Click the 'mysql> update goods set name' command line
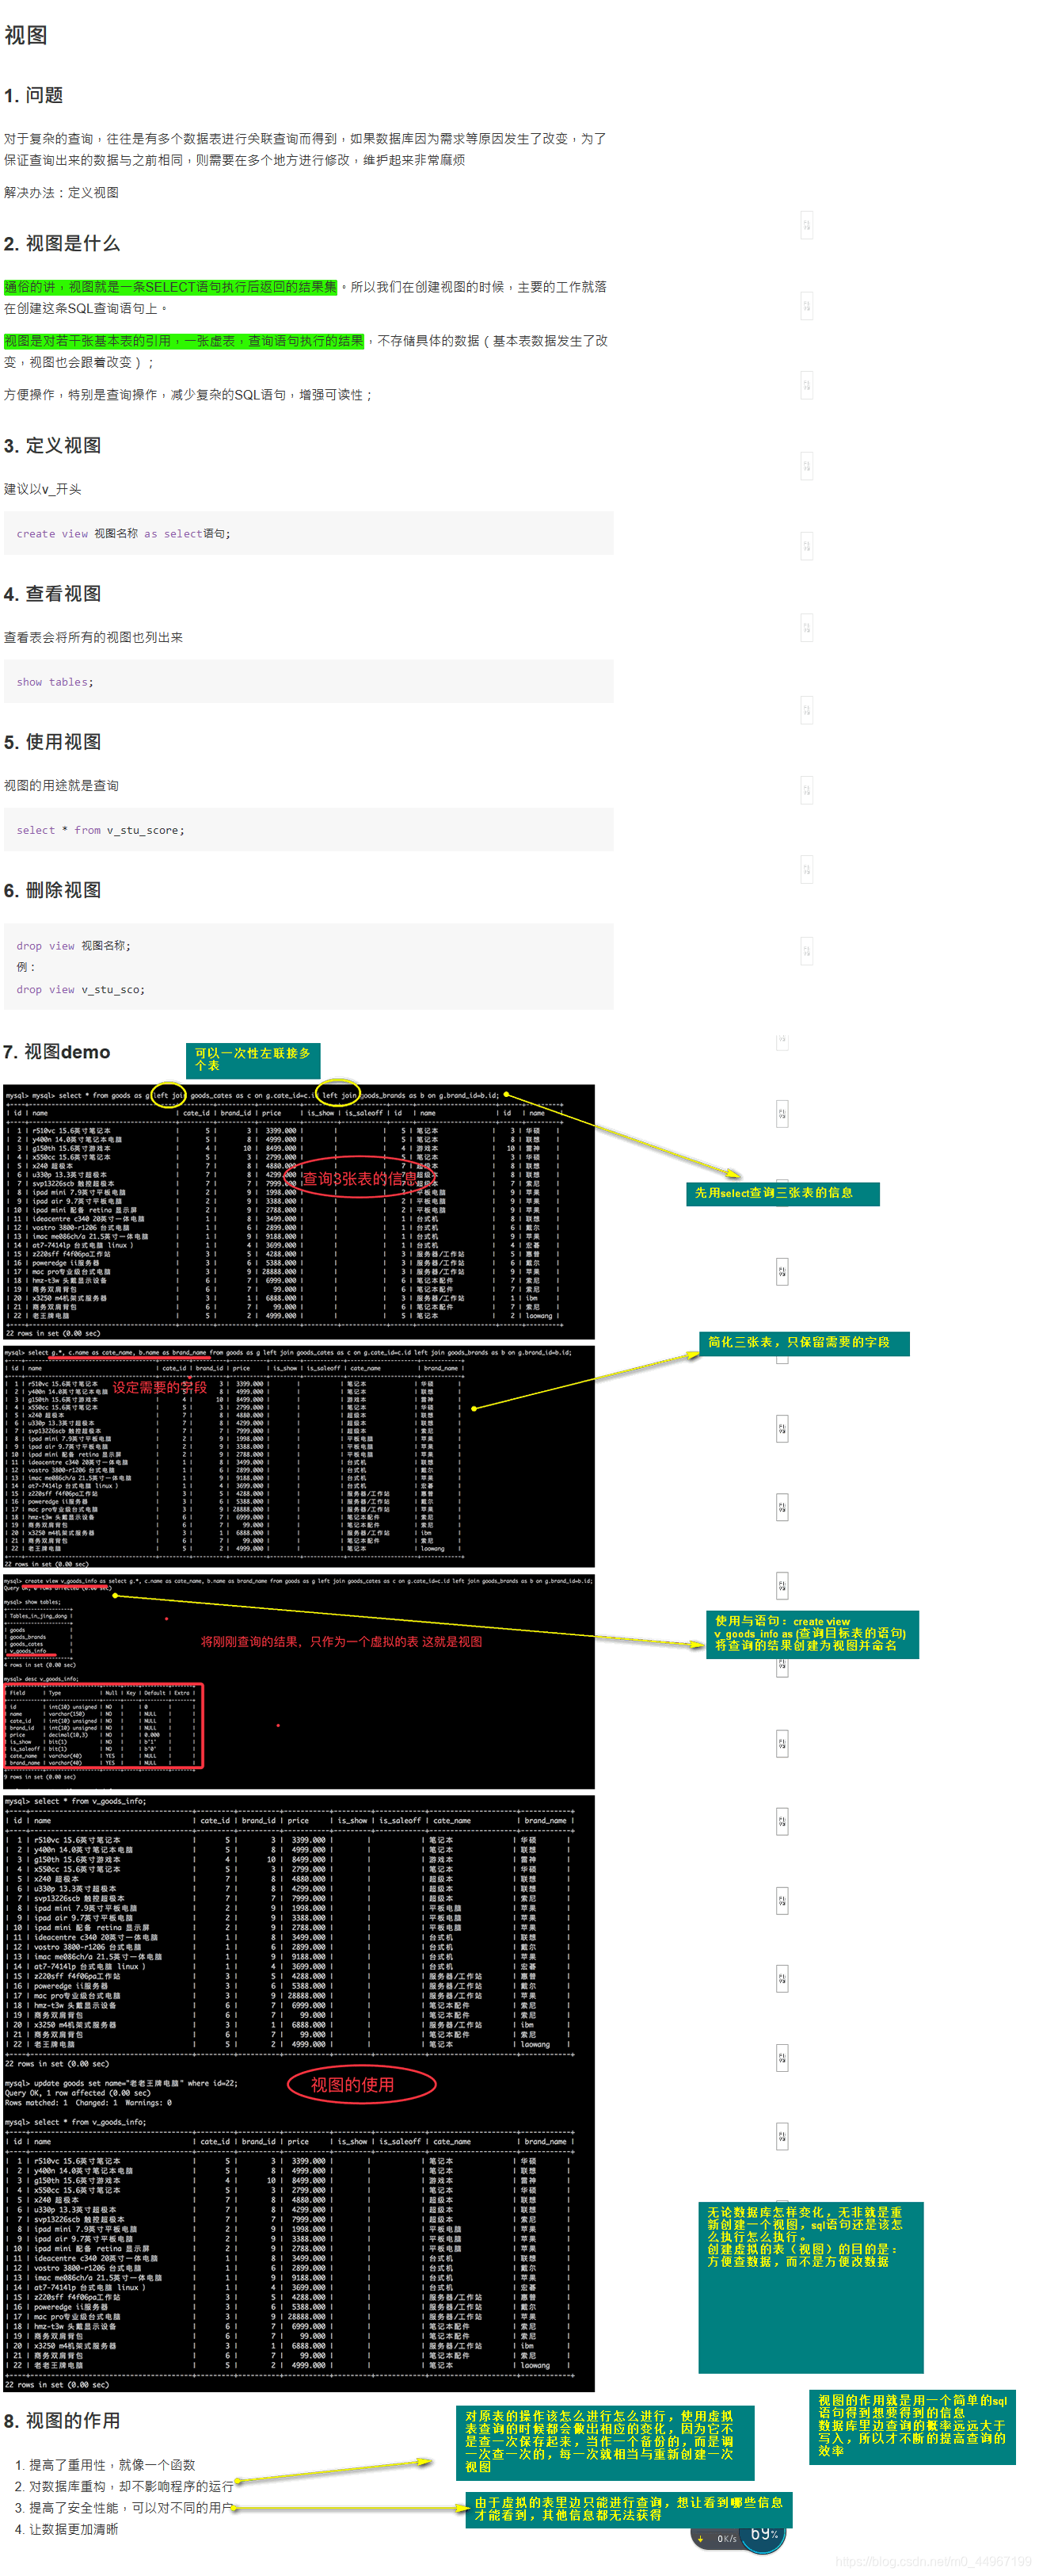1039x2576 pixels. (x=121, y=2083)
